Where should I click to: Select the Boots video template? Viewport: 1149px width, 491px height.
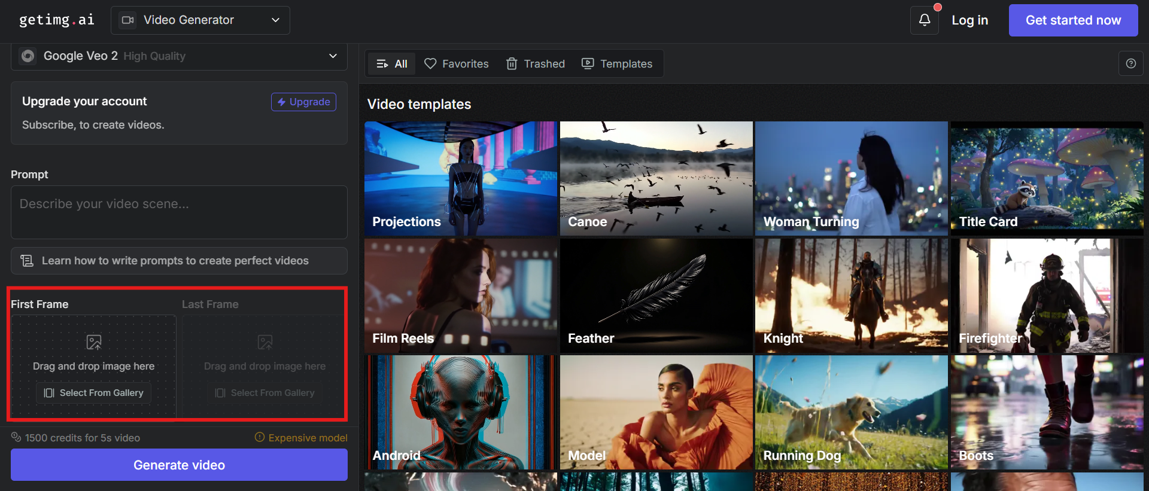pos(1047,413)
